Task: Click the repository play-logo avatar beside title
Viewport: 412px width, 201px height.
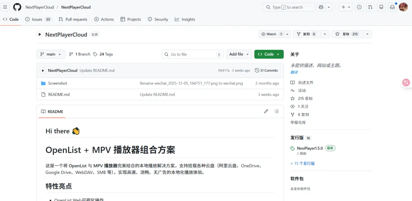Action: point(40,34)
